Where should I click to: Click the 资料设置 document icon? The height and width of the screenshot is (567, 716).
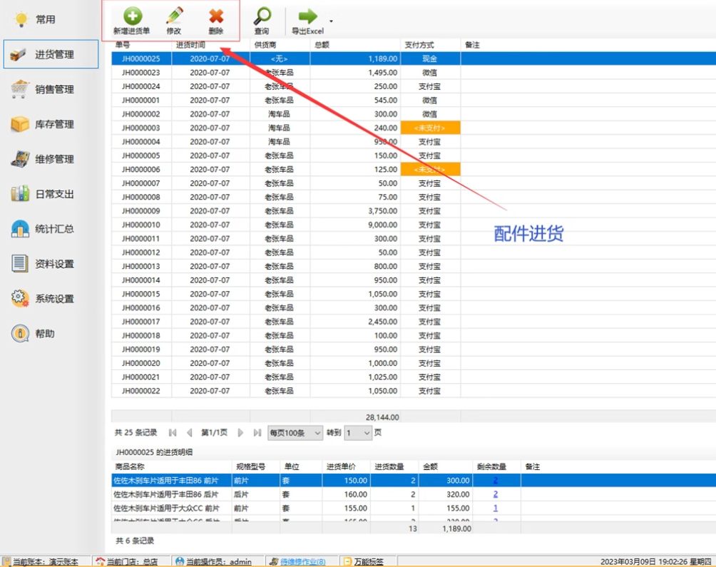[20, 264]
